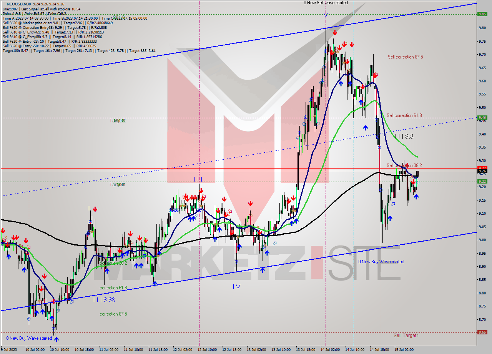Select the 'Sell Target1' label
This screenshot has height=354, width=492.
pos(406,336)
